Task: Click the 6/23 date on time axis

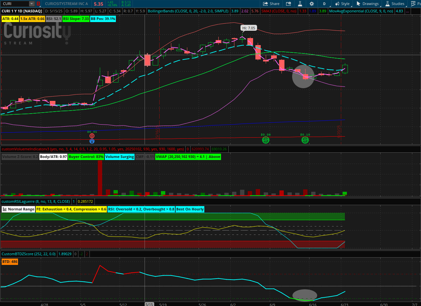Action: 345,304
